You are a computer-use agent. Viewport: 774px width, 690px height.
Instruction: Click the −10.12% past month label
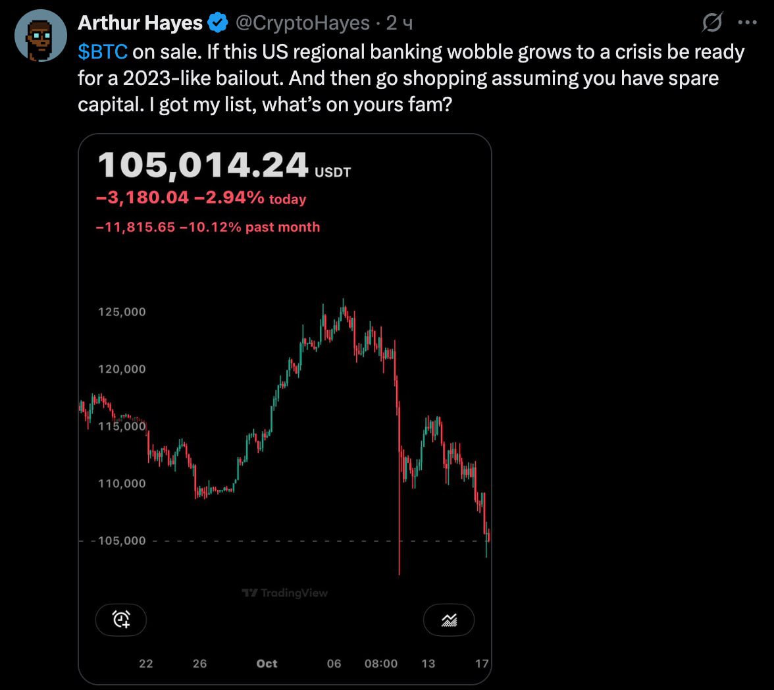(x=249, y=227)
